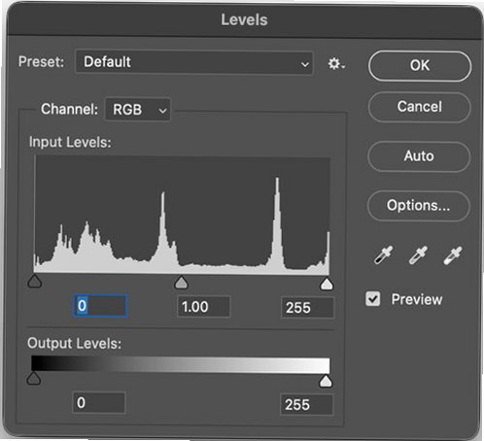Click the Output Levels: label
The width and height of the screenshot is (484, 441).
[x=74, y=343]
